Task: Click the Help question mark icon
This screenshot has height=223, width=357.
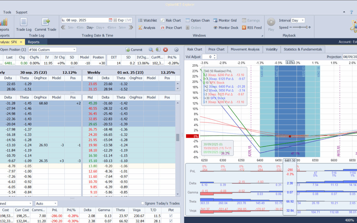Action: click(x=351, y=12)
